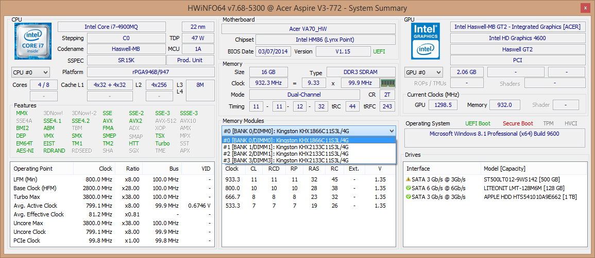
Task: Click the 533.3 memory clock timing row
Action: 309,206
